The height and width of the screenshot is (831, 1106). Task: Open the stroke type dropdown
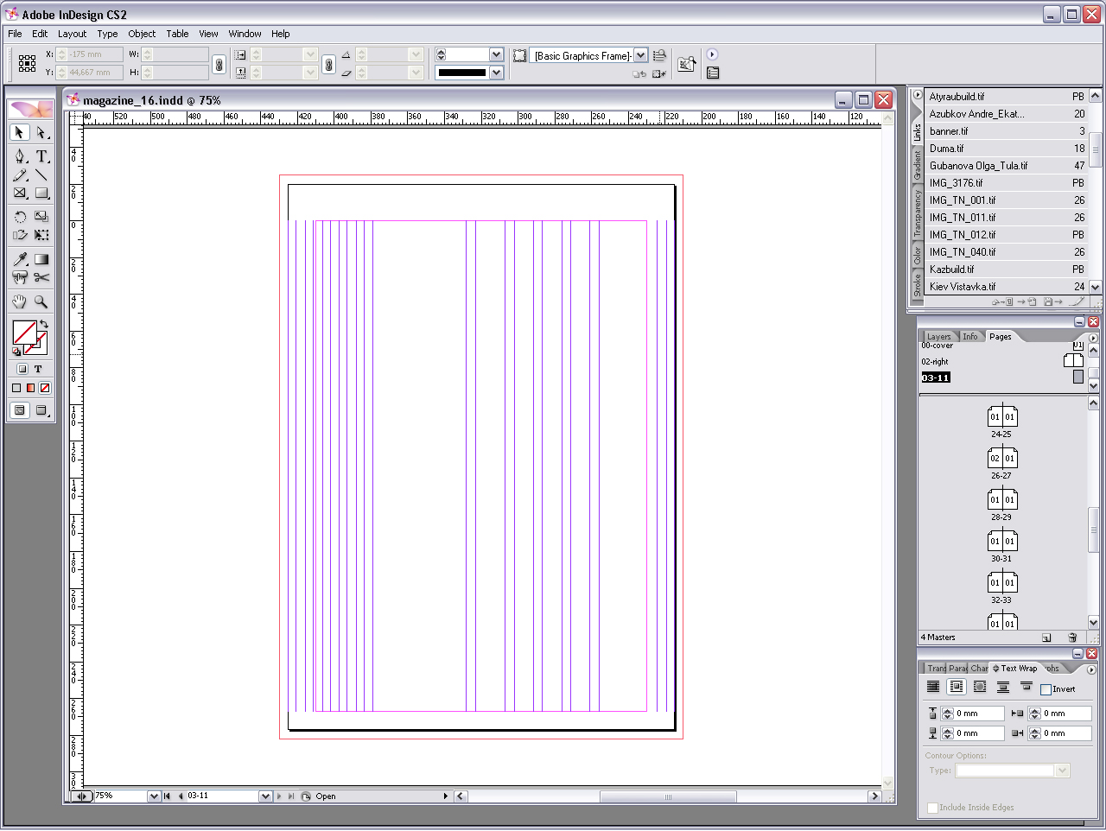pos(496,73)
